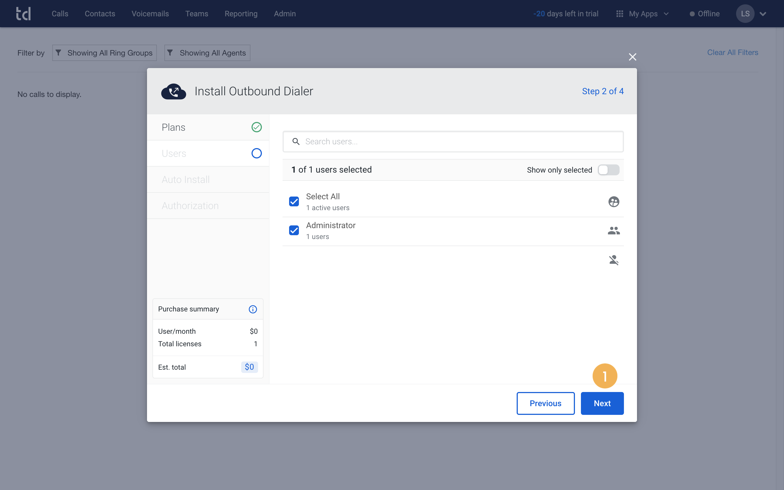This screenshot has height=490, width=784.
Task: Switch to the Teams menu
Action: tap(197, 14)
